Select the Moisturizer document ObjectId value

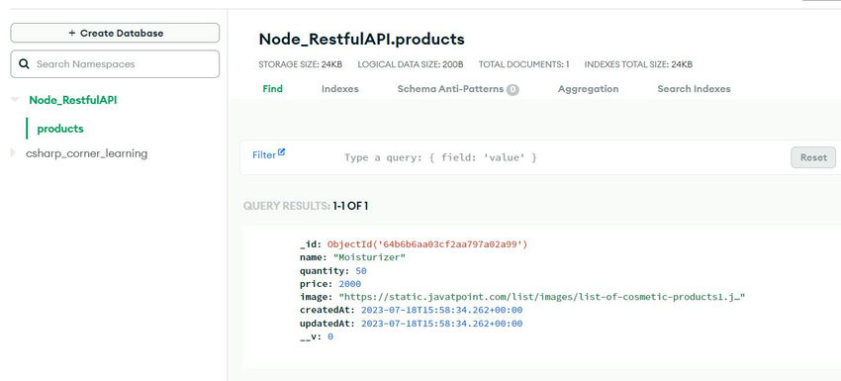[x=427, y=244]
